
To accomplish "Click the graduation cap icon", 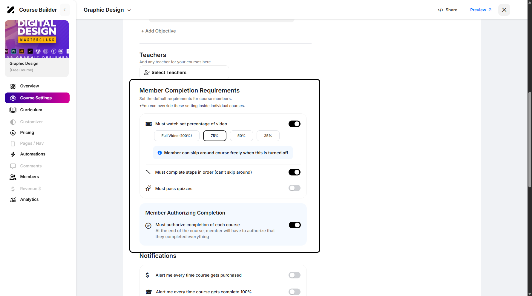I will coord(149,292).
